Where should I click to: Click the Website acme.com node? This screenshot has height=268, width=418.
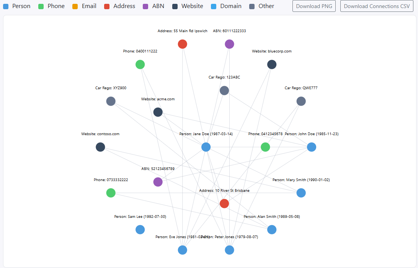pos(158,112)
